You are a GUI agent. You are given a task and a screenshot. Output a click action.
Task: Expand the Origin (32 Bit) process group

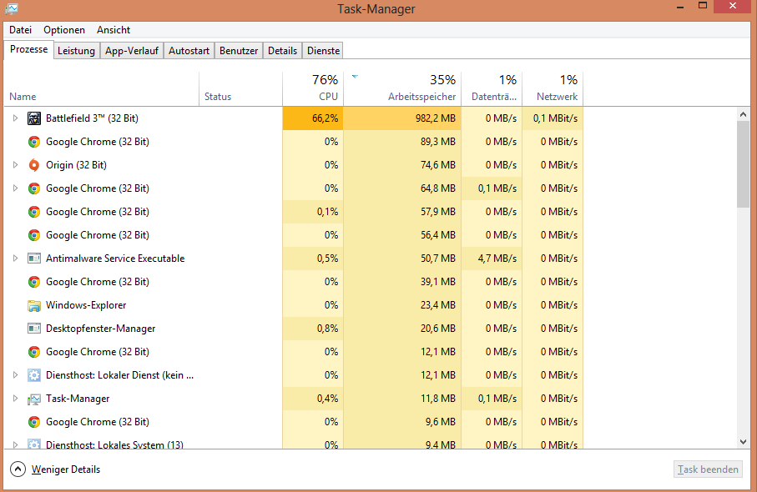[16, 165]
